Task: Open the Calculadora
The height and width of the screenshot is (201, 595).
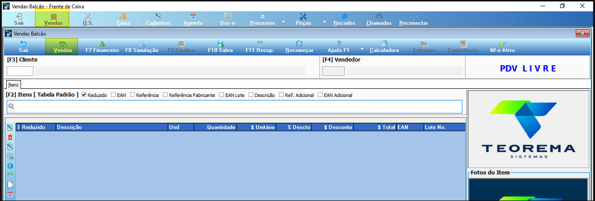Action: click(384, 47)
